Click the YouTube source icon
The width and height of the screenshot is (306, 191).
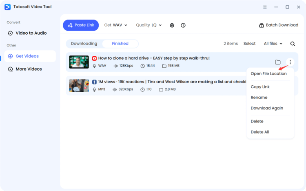pyautogui.click(x=94, y=58)
